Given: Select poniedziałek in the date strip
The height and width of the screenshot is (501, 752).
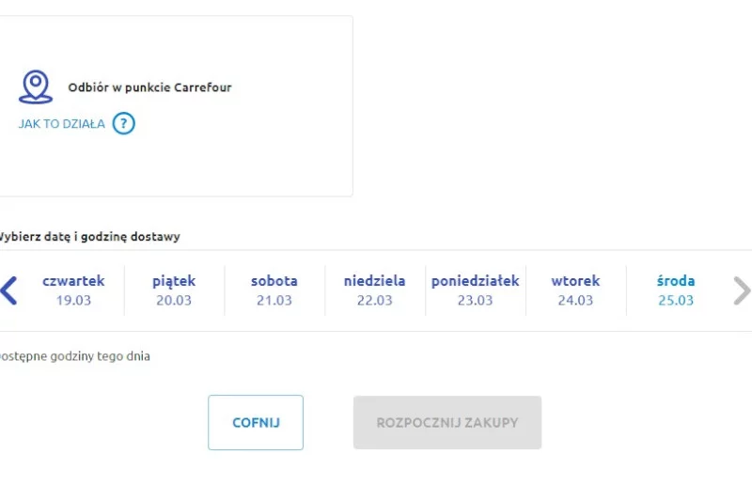Looking at the screenshot, I should click(476, 290).
